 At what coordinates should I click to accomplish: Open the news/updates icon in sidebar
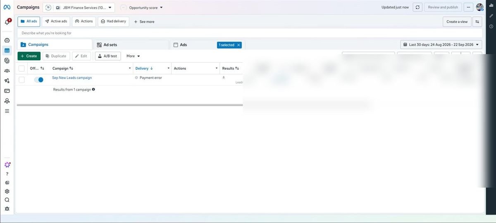click(7, 183)
